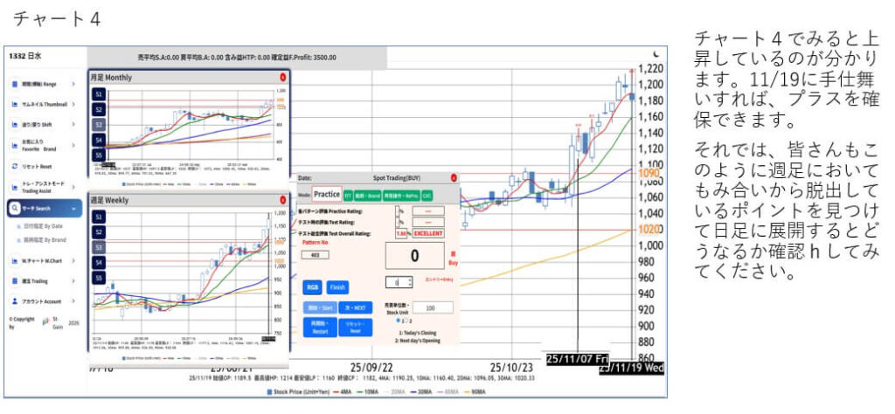Expand the Shift menu item
Viewport: 895px width, 414px height.
pos(73,124)
